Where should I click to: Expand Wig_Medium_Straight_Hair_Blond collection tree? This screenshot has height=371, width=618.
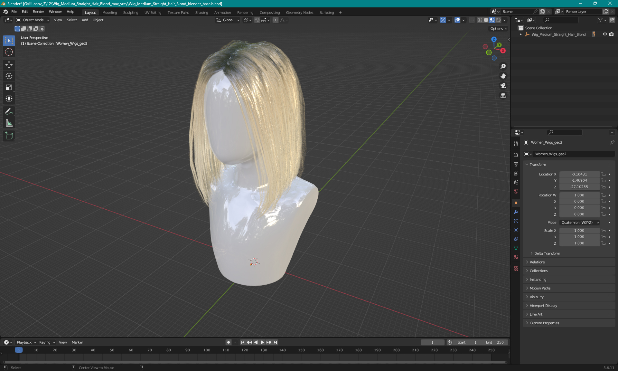(521, 34)
